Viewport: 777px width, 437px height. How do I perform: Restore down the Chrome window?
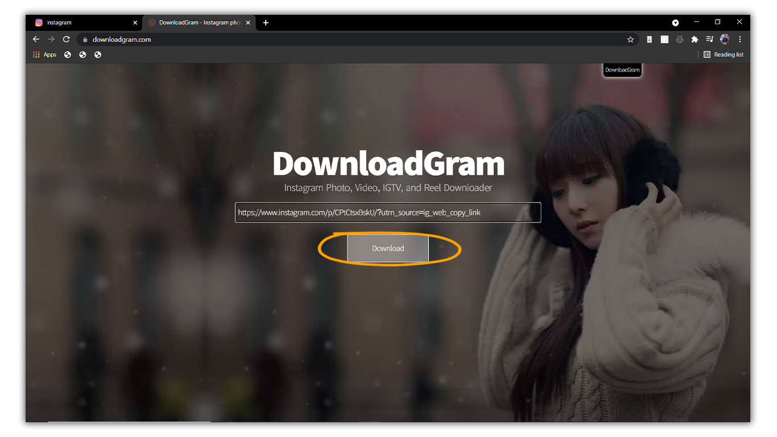(718, 22)
